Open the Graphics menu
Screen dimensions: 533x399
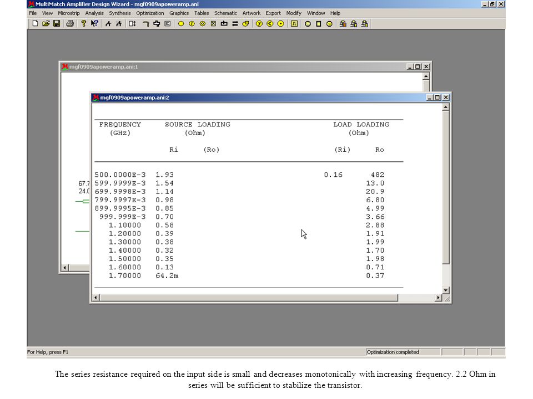pyautogui.click(x=179, y=13)
